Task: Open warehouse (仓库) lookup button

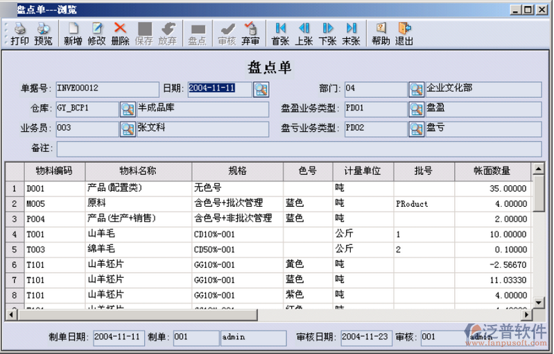Action: (x=128, y=109)
